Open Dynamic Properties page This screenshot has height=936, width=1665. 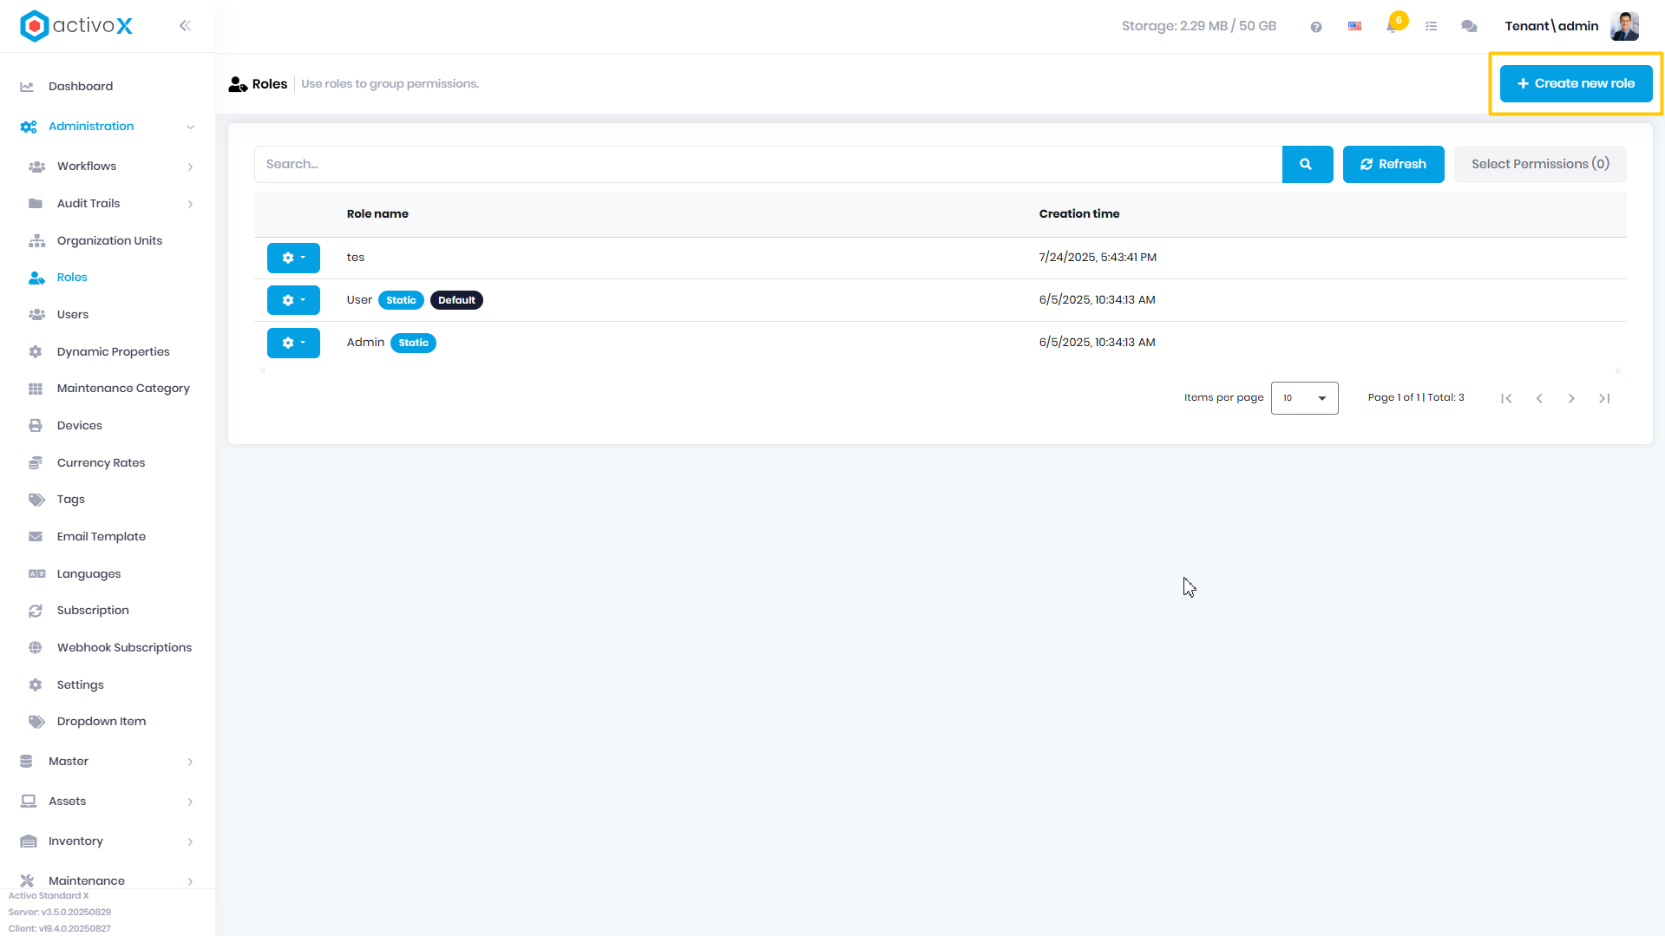(x=113, y=352)
